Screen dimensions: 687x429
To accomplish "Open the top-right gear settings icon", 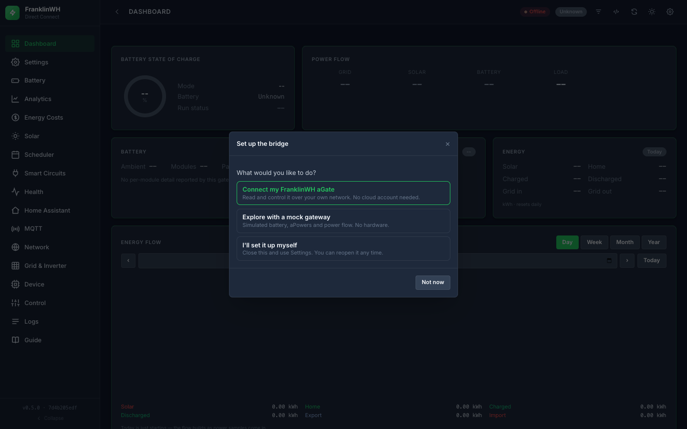I will [x=670, y=12].
